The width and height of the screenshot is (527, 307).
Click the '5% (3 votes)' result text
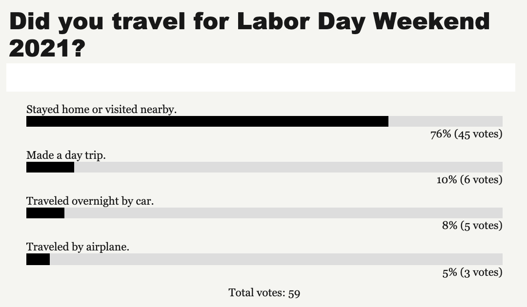click(x=472, y=272)
